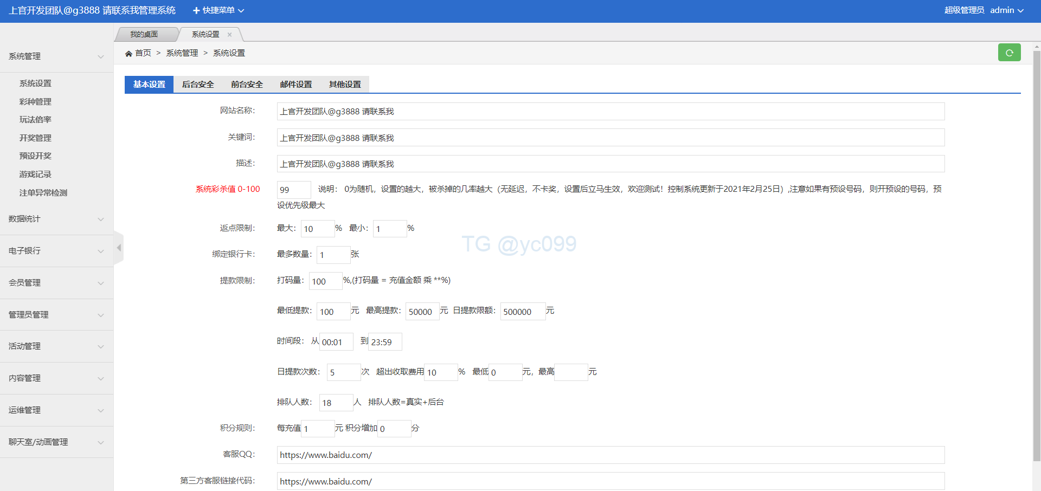Screen dimensions: 1041x491
Task: Click the 系统彩杀值 input box
Action: click(293, 190)
